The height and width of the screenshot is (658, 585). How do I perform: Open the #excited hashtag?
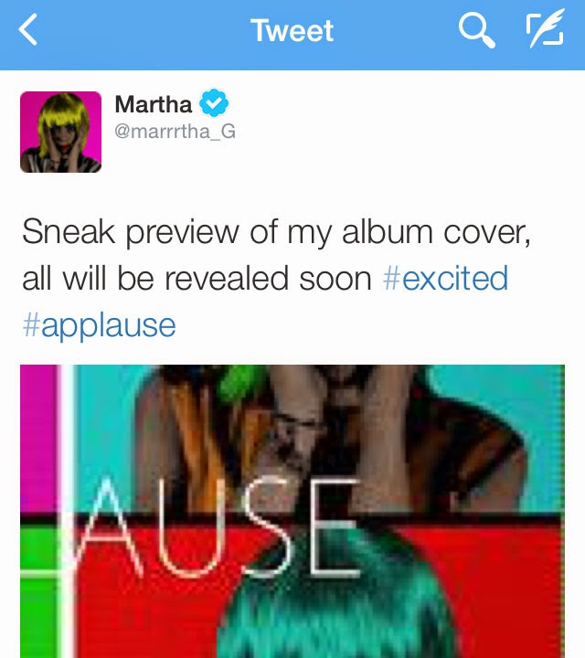(x=445, y=278)
